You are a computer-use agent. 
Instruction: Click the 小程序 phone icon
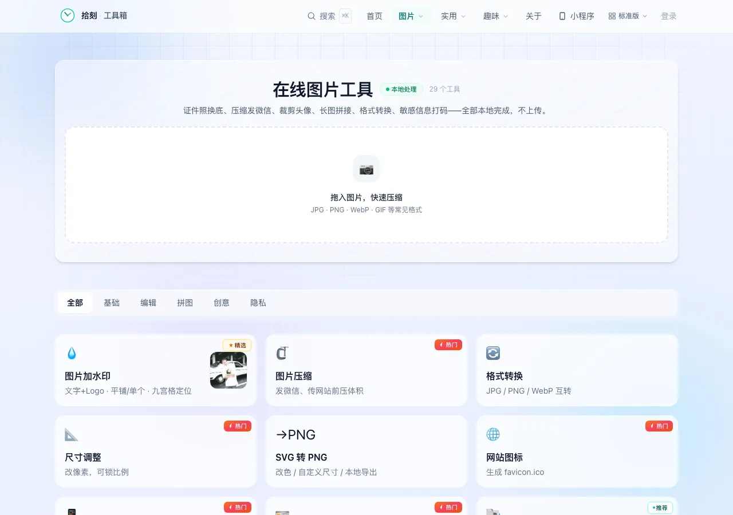click(x=562, y=16)
